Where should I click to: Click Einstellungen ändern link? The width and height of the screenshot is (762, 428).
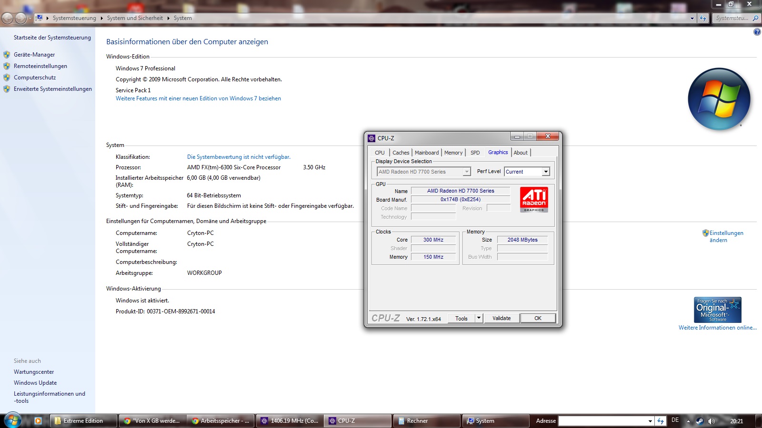pos(726,236)
